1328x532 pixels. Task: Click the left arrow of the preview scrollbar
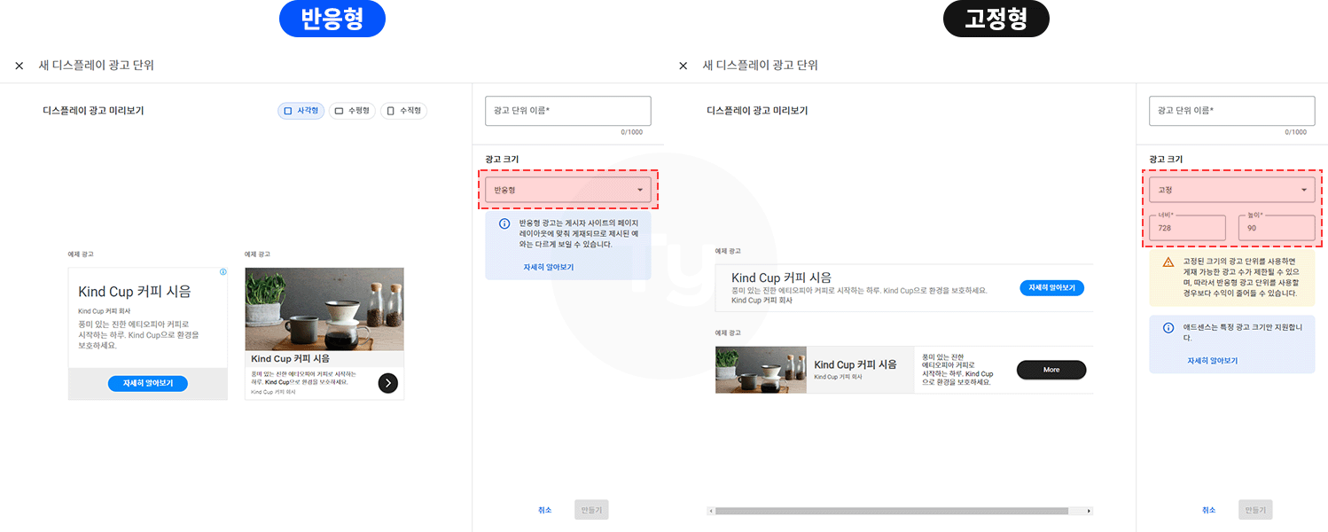coord(710,511)
